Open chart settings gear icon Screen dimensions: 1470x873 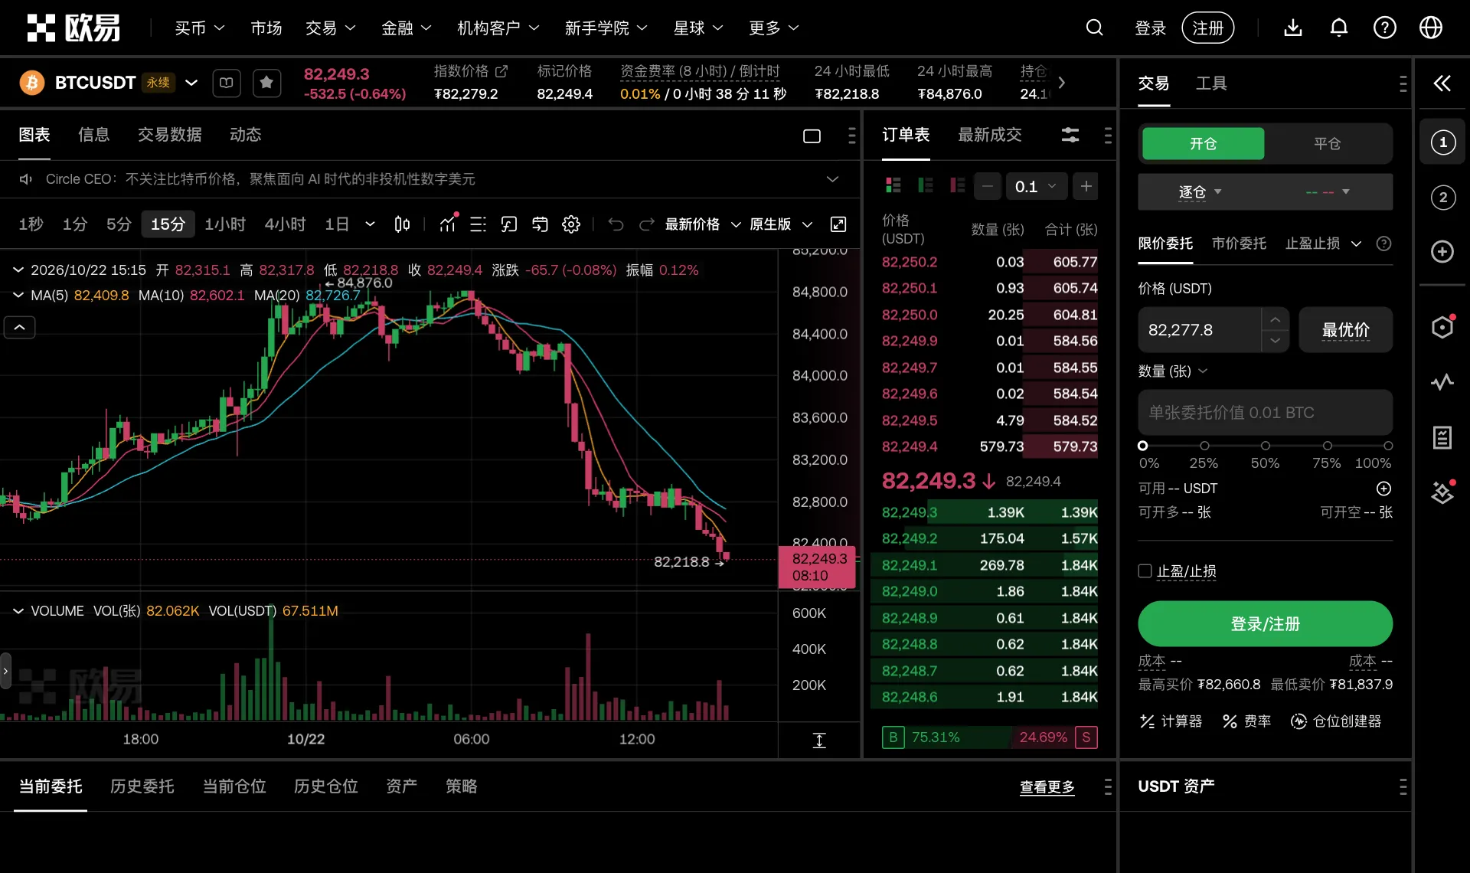(571, 224)
